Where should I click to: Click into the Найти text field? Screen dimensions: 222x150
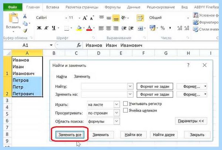104,86
